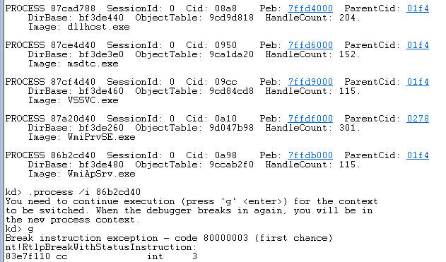Click the Image name WmiPrvSE.exe
The height and width of the screenshot is (262, 446).
[101, 137]
